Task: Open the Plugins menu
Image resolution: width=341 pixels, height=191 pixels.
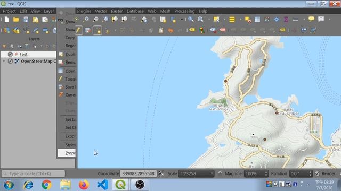Action: point(84,11)
